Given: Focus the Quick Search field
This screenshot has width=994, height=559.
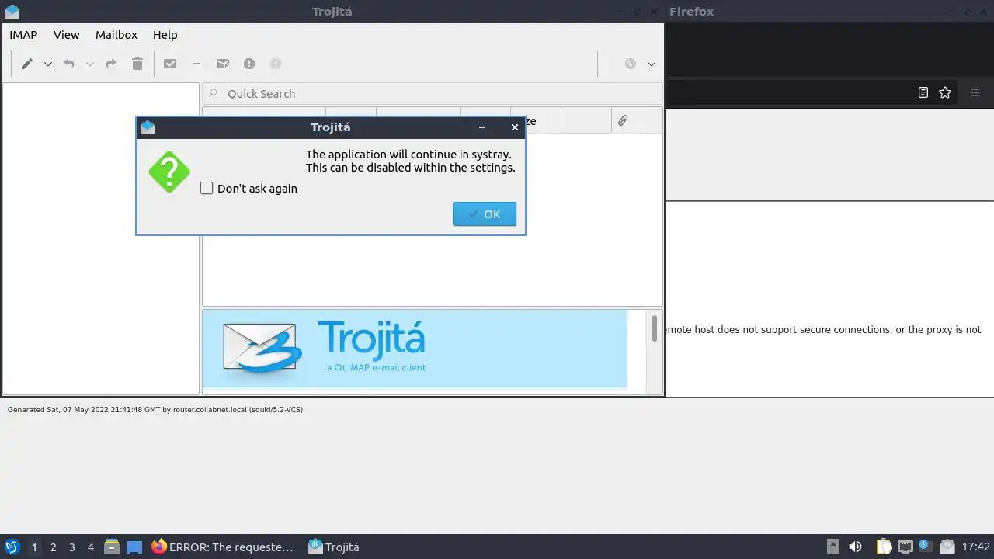Looking at the screenshot, I should pyautogui.click(x=433, y=93).
